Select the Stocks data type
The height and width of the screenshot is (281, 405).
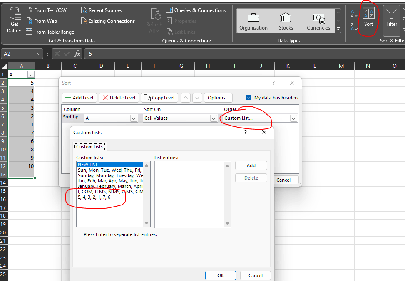(x=286, y=21)
